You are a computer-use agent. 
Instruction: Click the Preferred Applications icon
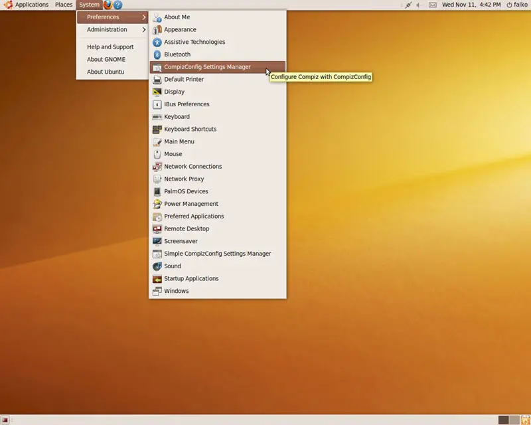pyautogui.click(x=157, y=216)
